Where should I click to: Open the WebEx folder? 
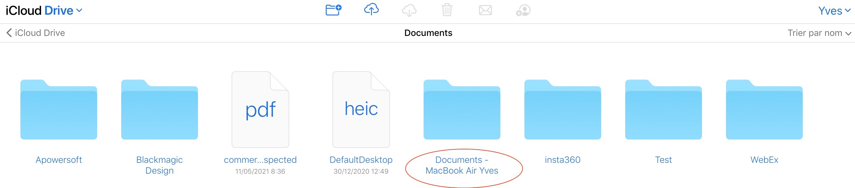[764, 110]
